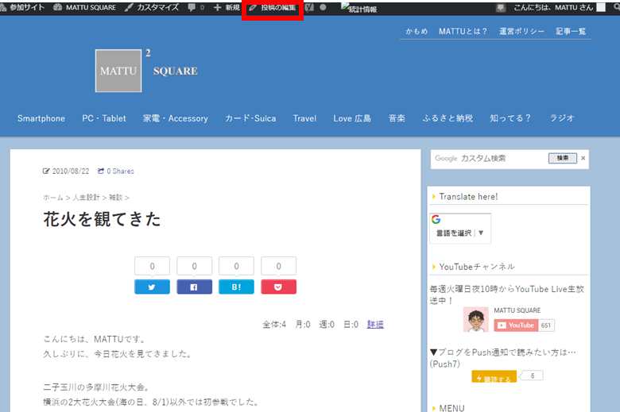This screenshot has height=412, width=620.
Task: Open the MATTUとは？ page link
Action: click(463, 31)
